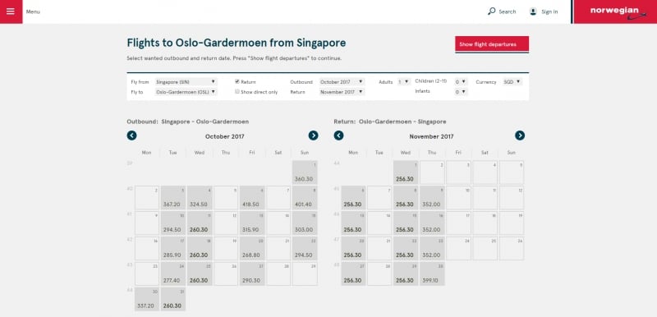This screenshot has width=657, height=317.
Task: Select return November 1 fare 256.30
Action: (x=405, y=172)
